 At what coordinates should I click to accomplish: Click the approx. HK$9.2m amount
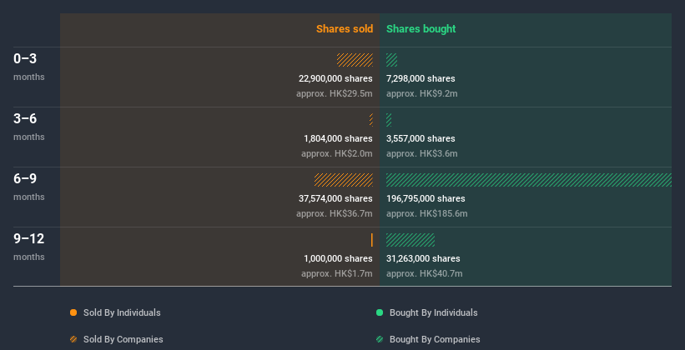(x=422, y=94)
